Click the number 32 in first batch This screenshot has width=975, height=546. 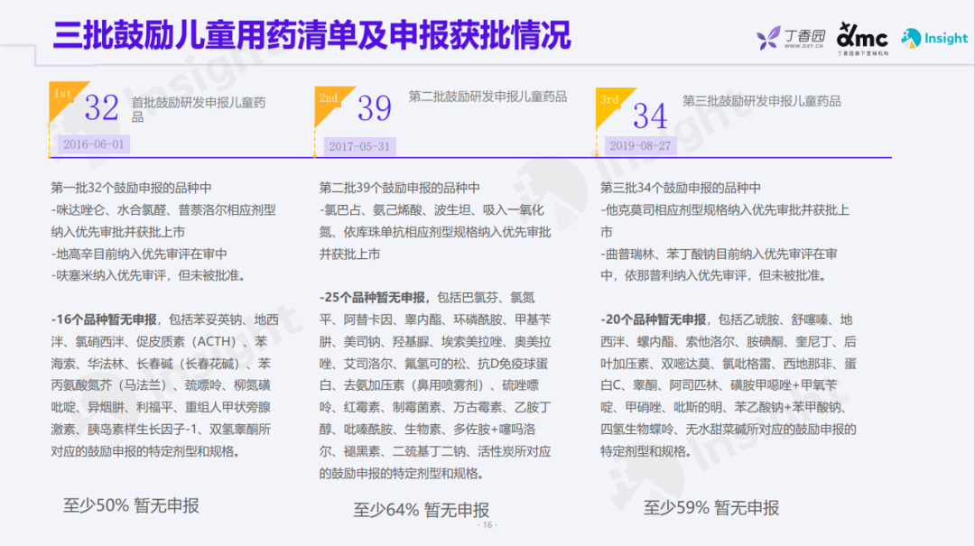click(101, 107)
